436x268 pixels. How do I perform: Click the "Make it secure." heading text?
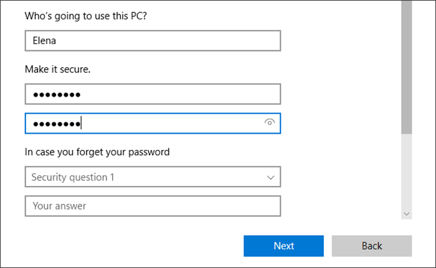pos(57,70)
